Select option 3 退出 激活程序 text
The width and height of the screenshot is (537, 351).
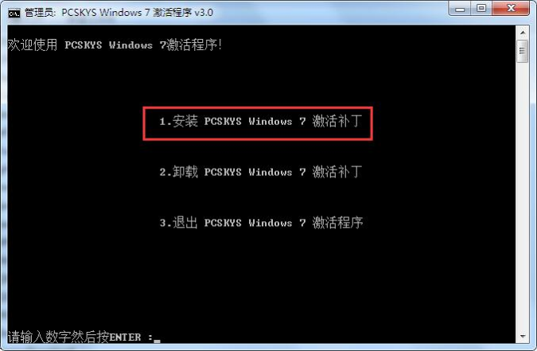pyautogui.click(x=261, y=223)
